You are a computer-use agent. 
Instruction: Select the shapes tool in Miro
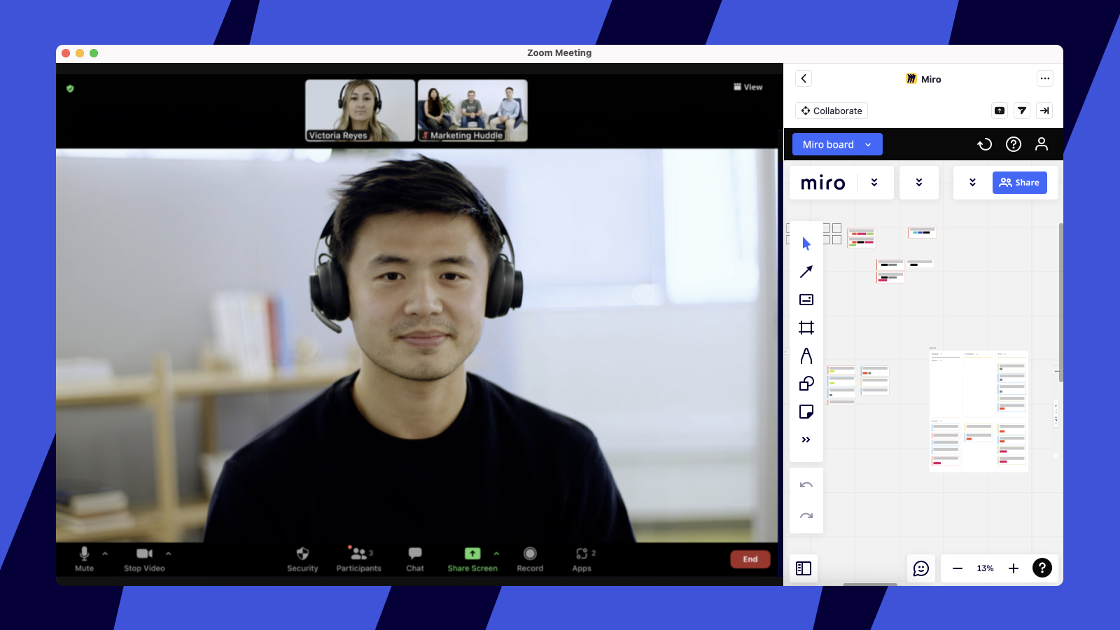coord(806,384)
